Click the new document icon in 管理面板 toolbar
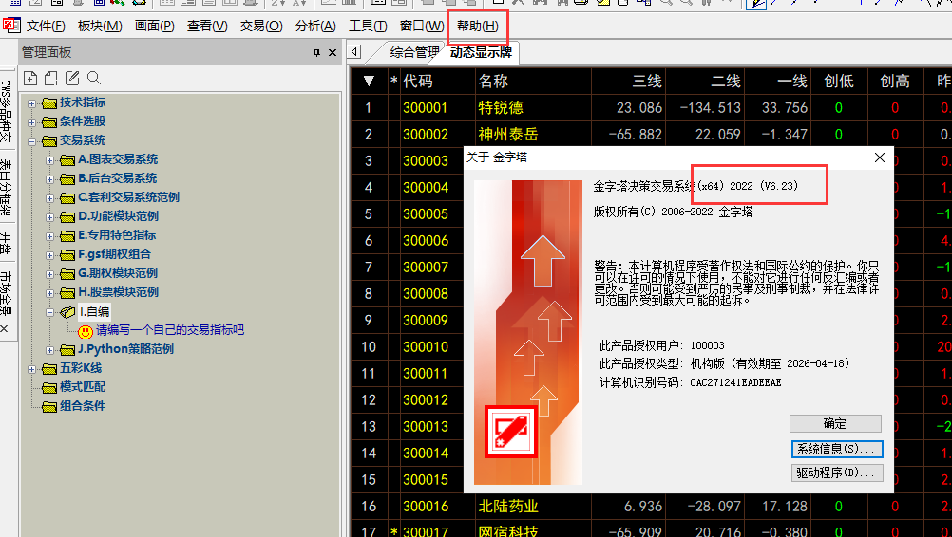The image size is (952, 537). [x=30, y=78]
